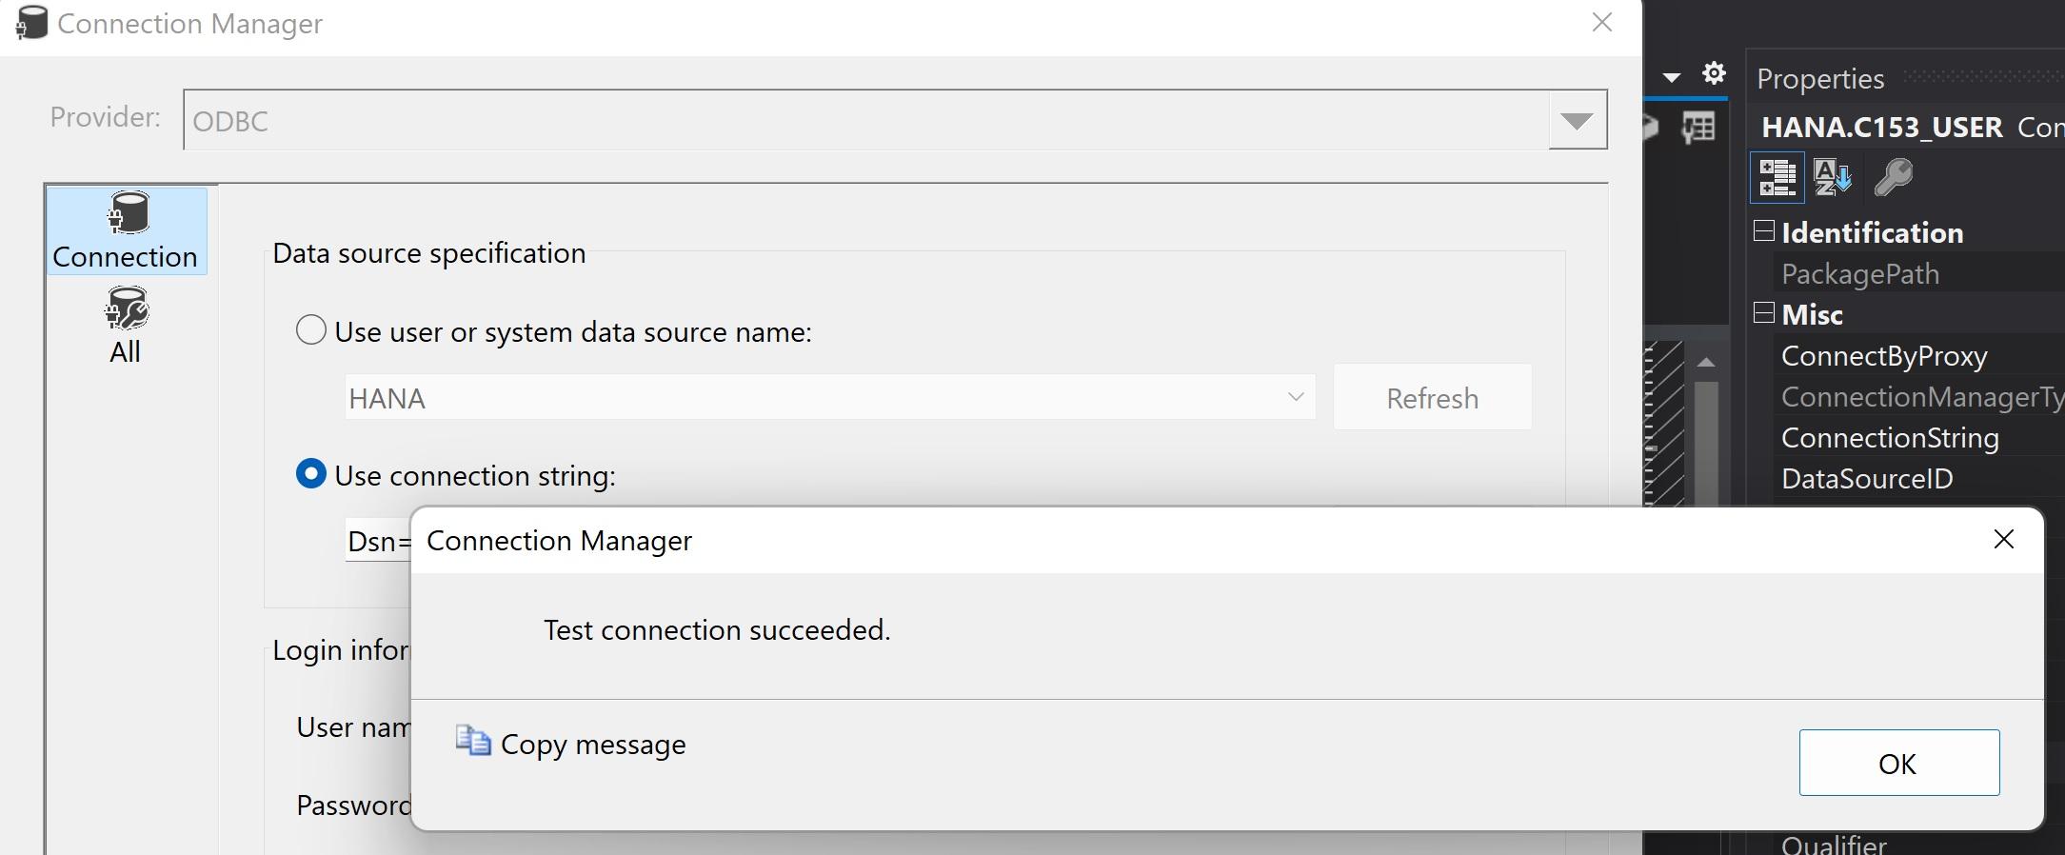Screen dimensions: 2065x855
Task: Select the ConnectByProxy property
Action: click(x=1883, y=356)
